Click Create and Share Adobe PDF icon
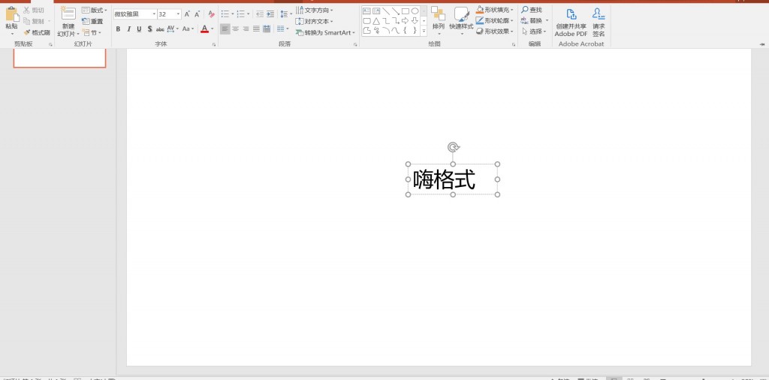 point(571,14)
